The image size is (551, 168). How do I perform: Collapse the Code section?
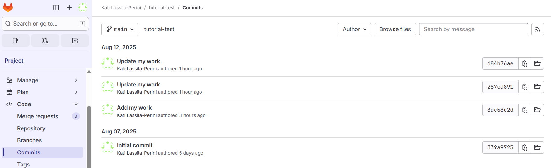pyautogui.click(x=42, y=104)
